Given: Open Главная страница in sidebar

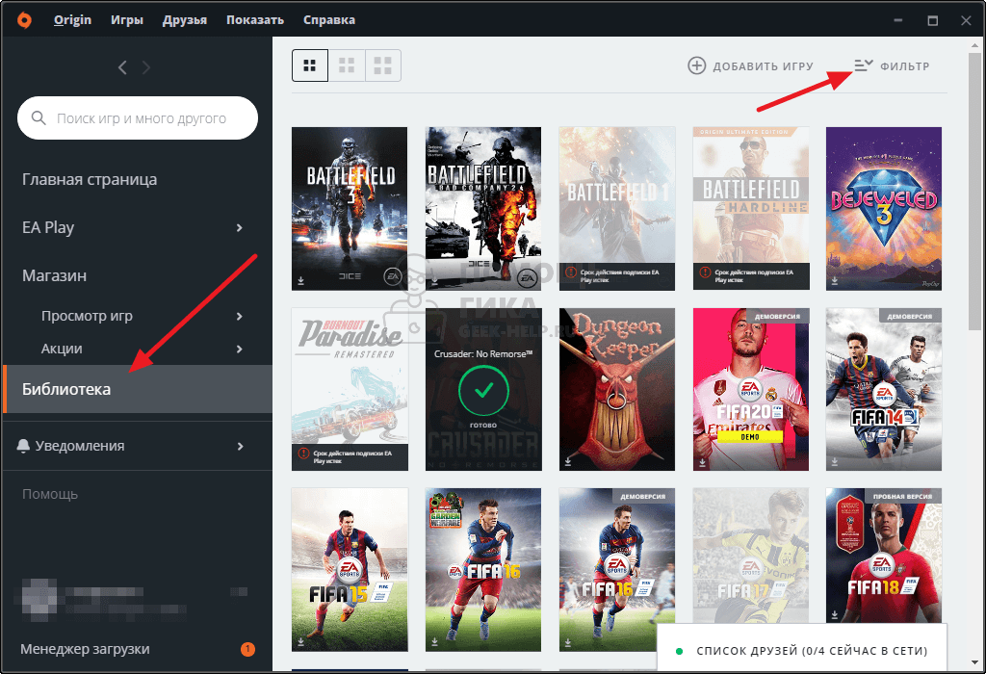Looking at the screenshot, I should point(90,180).
